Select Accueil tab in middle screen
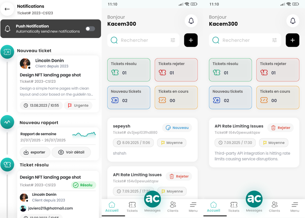305x218 pixels. [x=112, y=207]
